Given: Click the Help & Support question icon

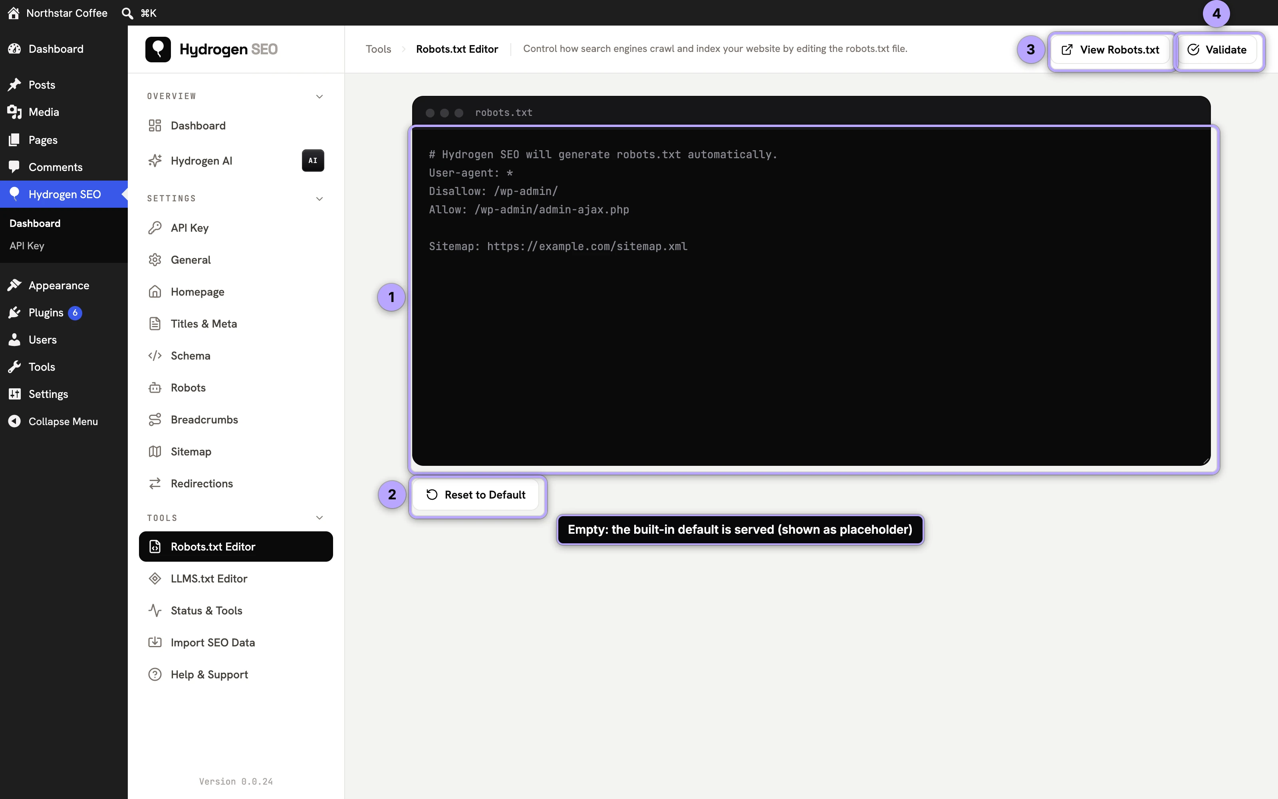Looking at the screenshot, I should pyautogui.click(x=155, y=675).
